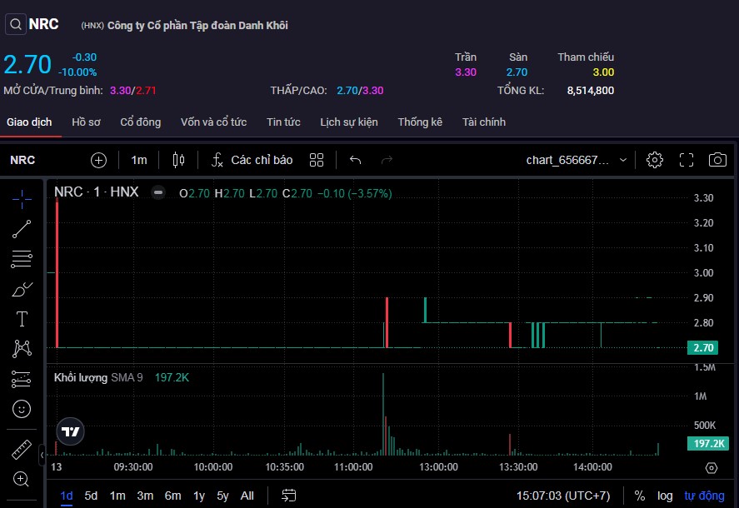The image size is (739, 508).
Task: Click the NRC symbol search field
Action: click(22, 160)
